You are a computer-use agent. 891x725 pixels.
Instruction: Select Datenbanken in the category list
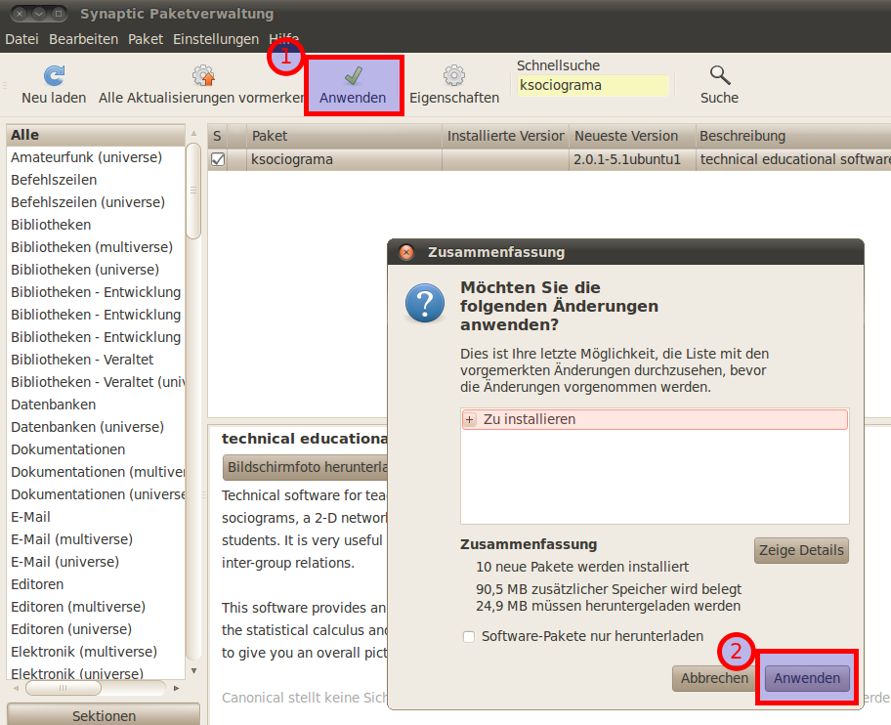[x=54, y=405]
